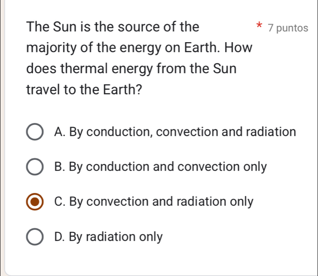Select the radio button for option A
The image size is (318, 276).
[35, 132]
